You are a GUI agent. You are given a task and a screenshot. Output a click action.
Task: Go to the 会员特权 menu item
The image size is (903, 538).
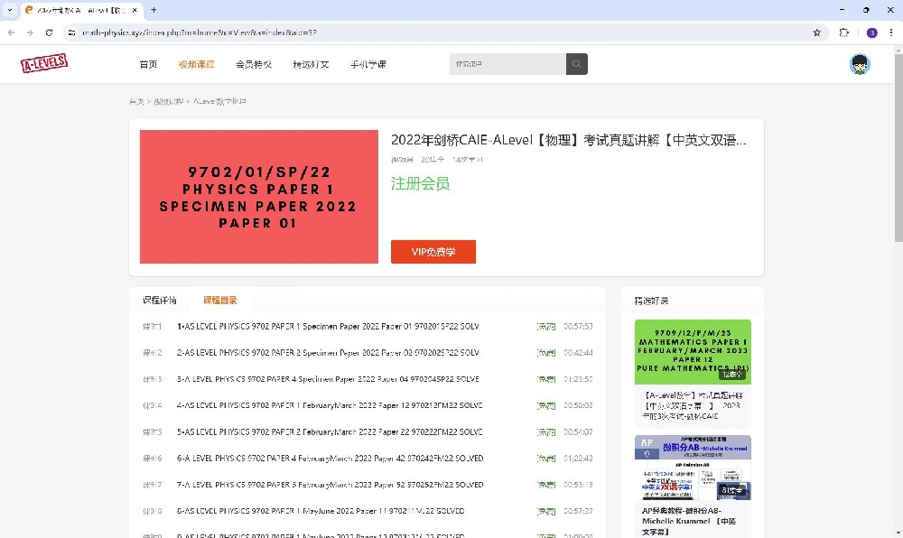pyautogui.click(x=253, y=64)
